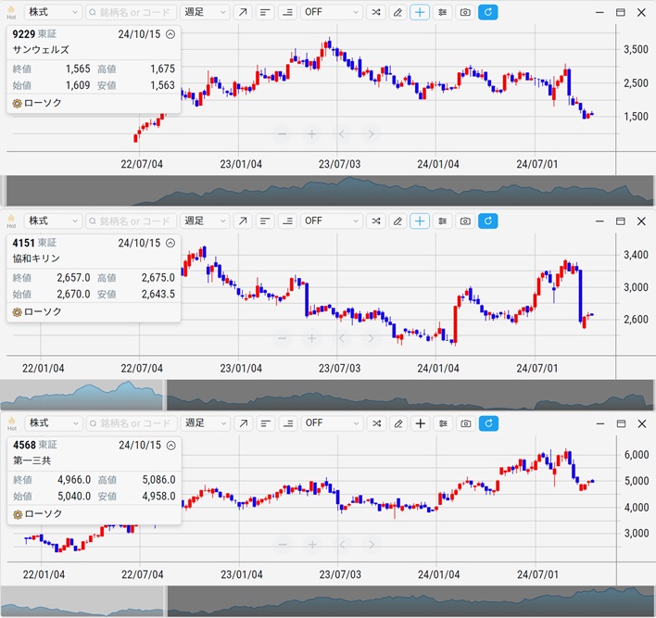Image resolution: width=656 pixels, height=618 pixels.
Task: Click the blue refresh icon in the 協和キリン chart
Action: (488, 221)
